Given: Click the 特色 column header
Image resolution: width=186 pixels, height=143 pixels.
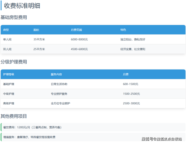Looking at the screenshot, I should 123,30.
